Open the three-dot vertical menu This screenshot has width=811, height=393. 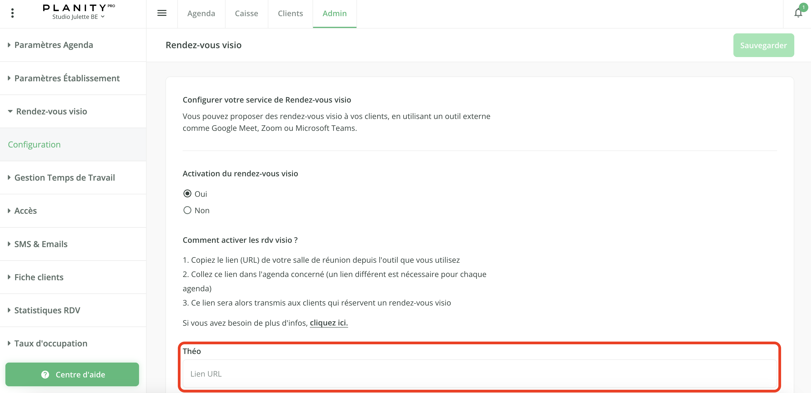click(x=13, y=13)
